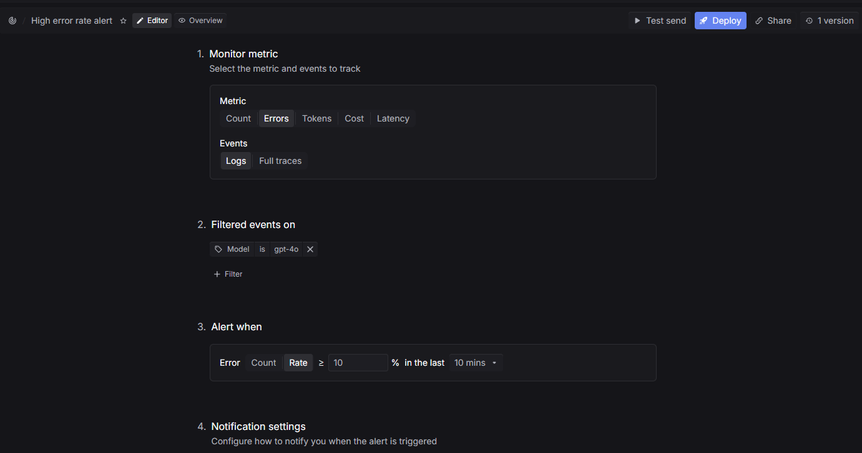Add a new filter with + Filter
The width and height of the screenshot is (862, 453).
(x=228, y=274)
